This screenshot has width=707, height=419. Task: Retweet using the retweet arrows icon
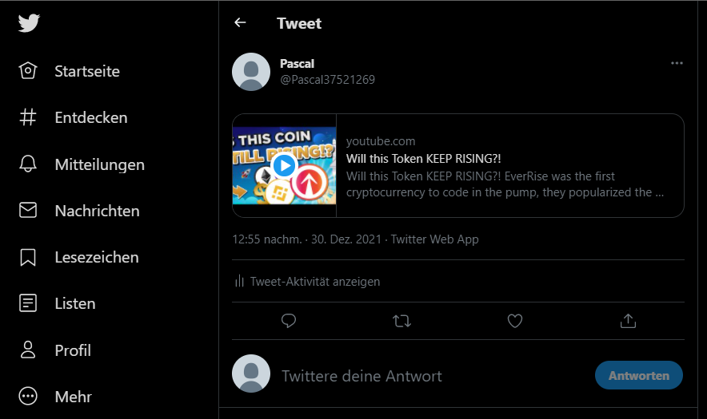(x=401, y=321)
